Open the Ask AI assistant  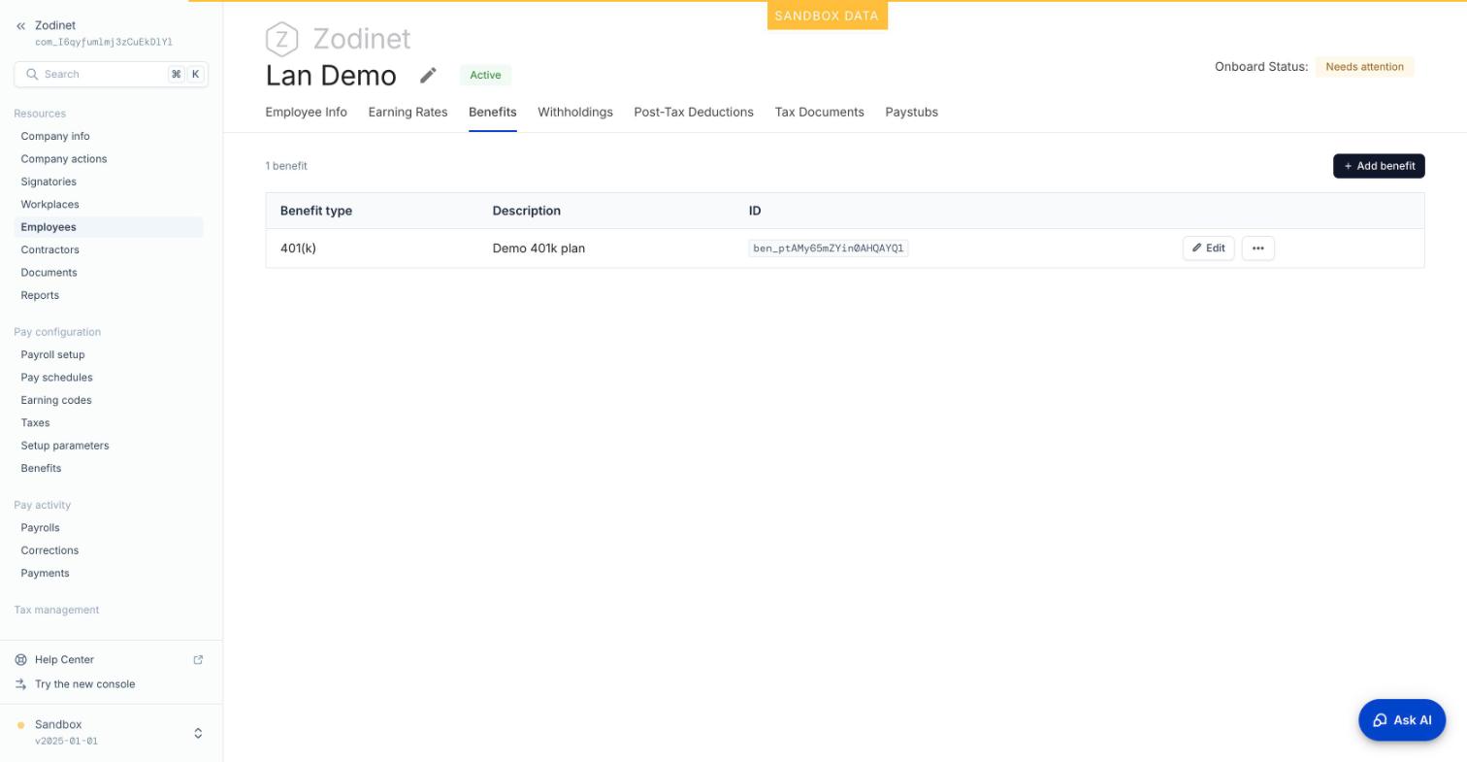coord(1402,720)
